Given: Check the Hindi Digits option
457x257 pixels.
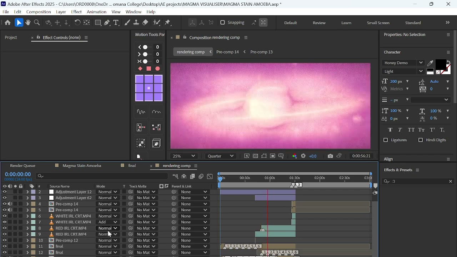Looking at the screenshot, I should point(421,141).
